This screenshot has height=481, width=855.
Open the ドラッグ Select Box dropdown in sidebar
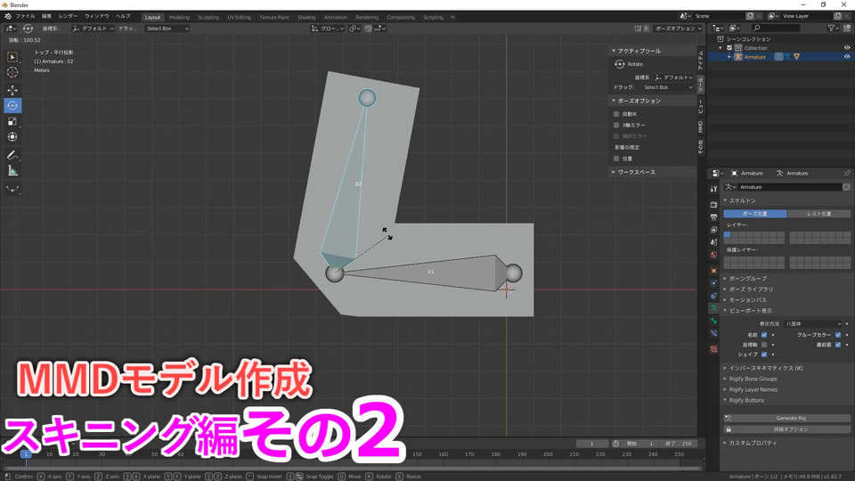666,87
